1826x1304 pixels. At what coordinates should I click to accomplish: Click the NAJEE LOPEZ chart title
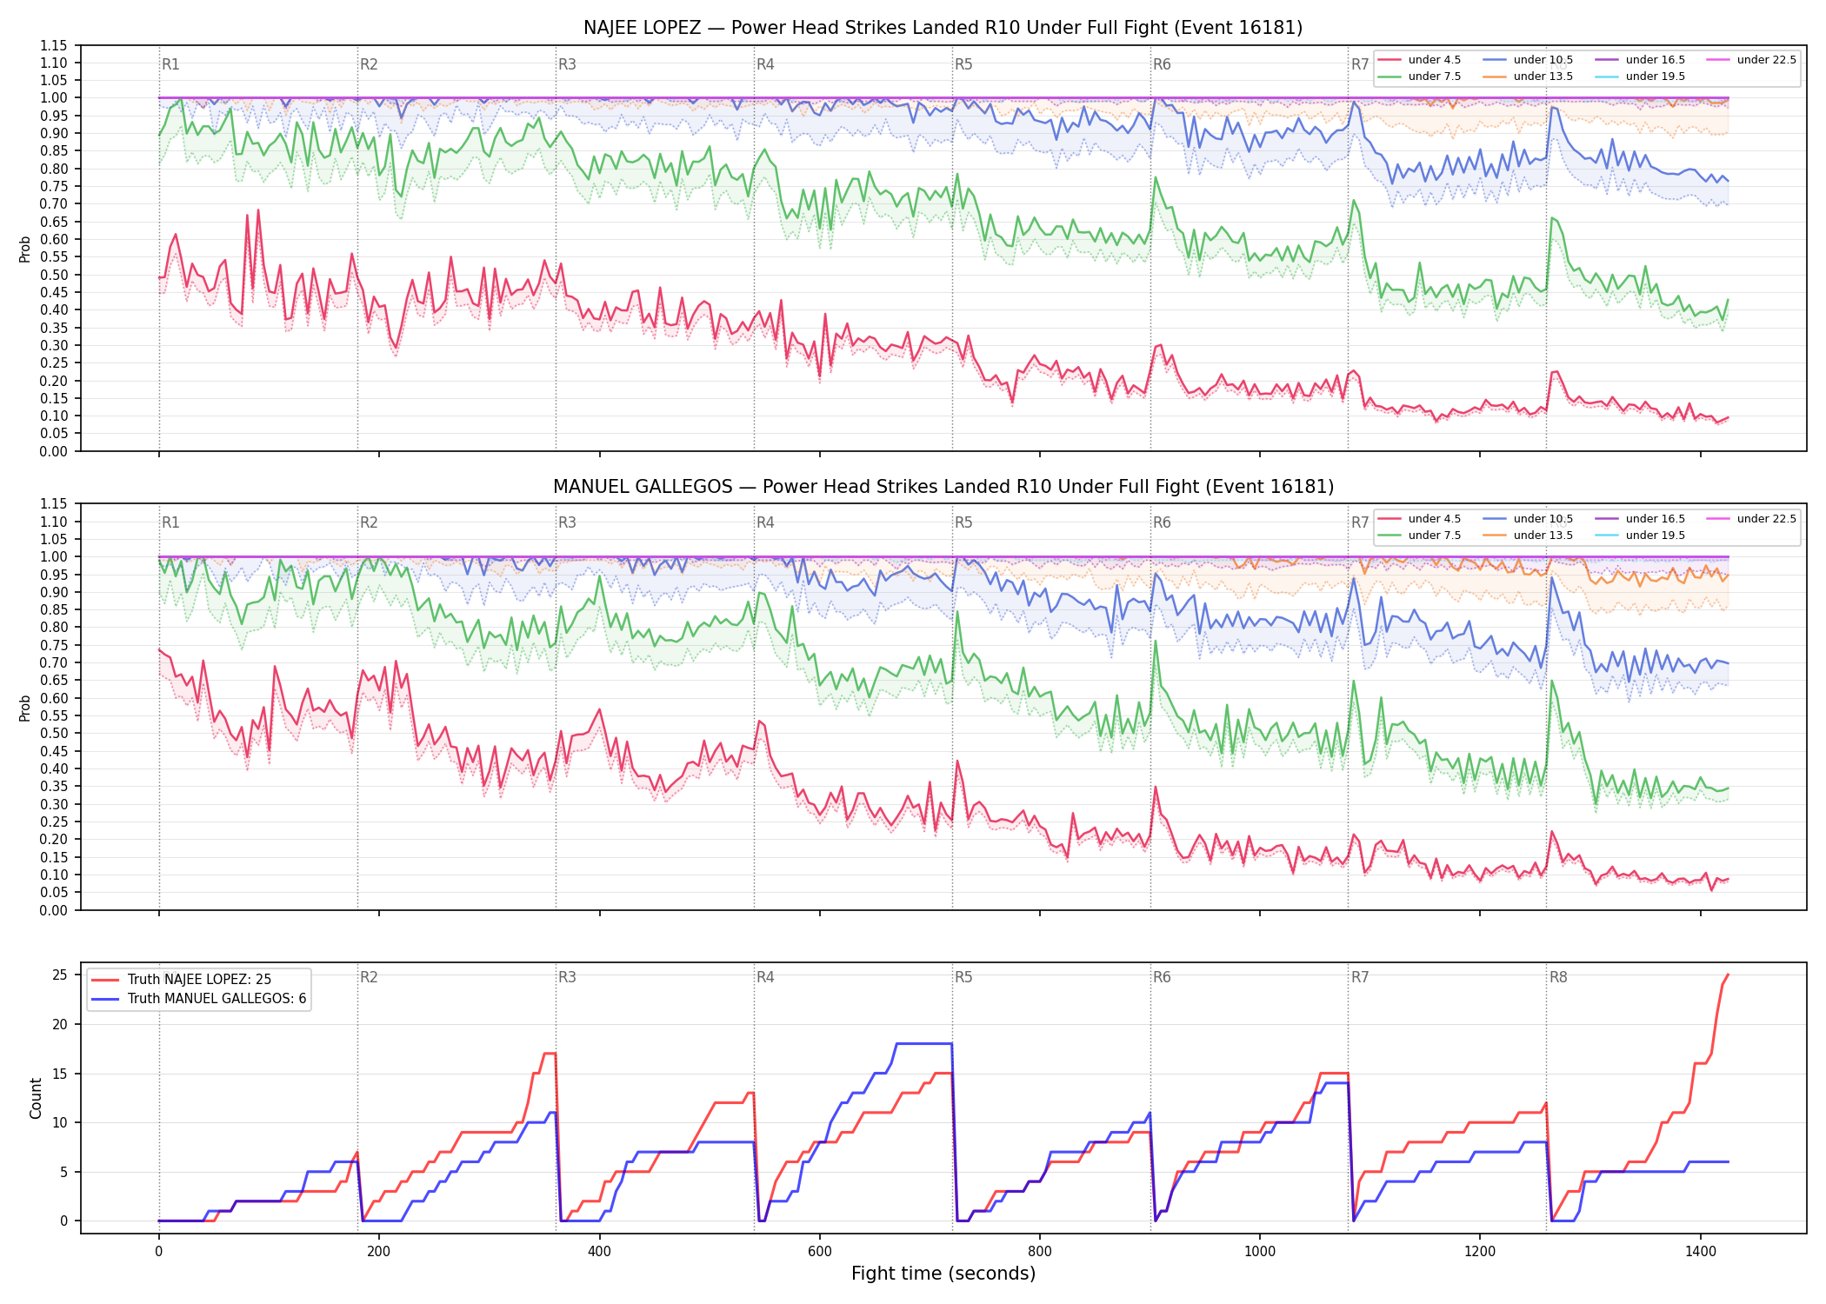click(943, 28)
